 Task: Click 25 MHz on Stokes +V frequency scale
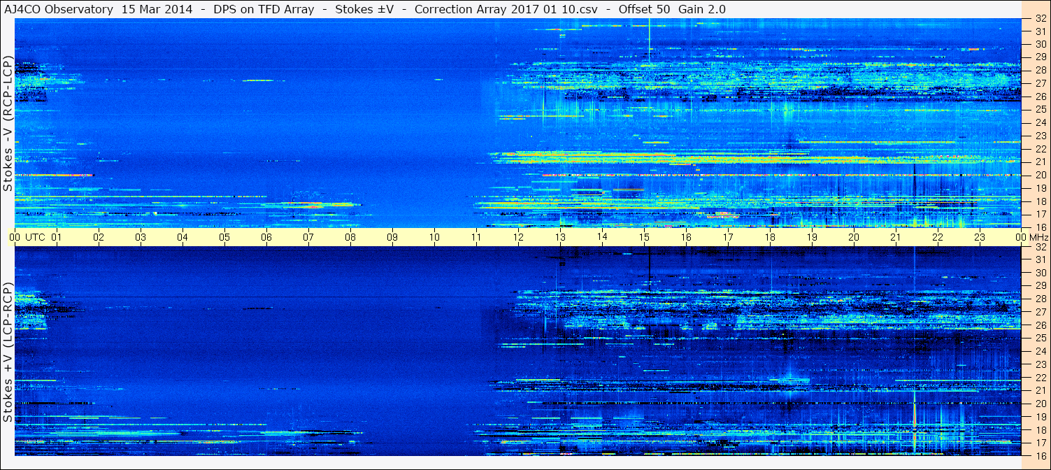1041,338
